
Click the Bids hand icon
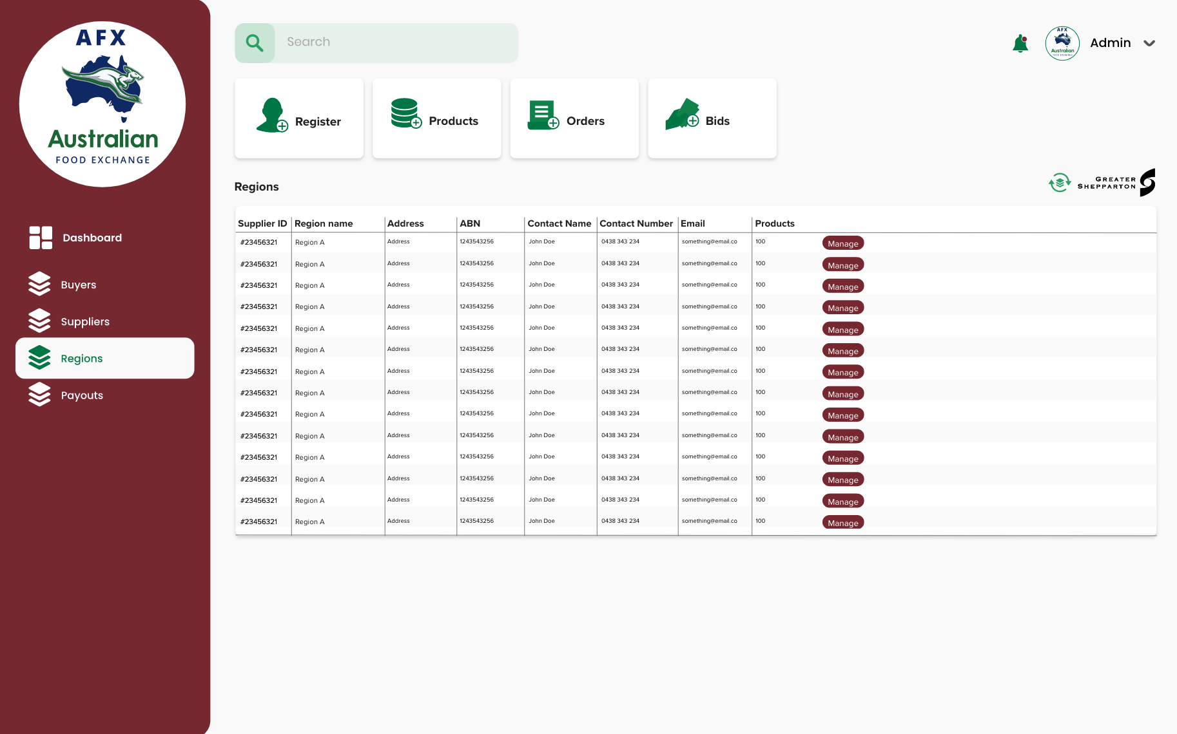click(x=682, y=114)
